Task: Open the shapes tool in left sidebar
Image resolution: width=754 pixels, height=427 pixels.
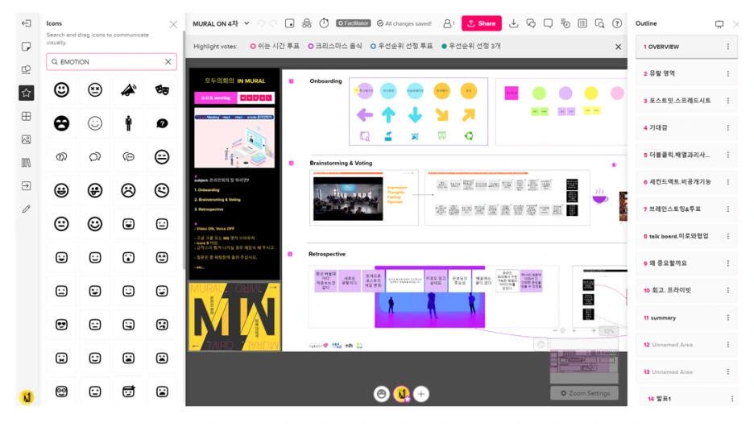Action: (27, 70)
